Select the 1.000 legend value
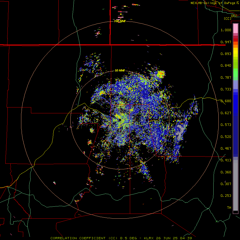Screen dimensions: 240x240 pyautogui.click(x=226, y=30)
